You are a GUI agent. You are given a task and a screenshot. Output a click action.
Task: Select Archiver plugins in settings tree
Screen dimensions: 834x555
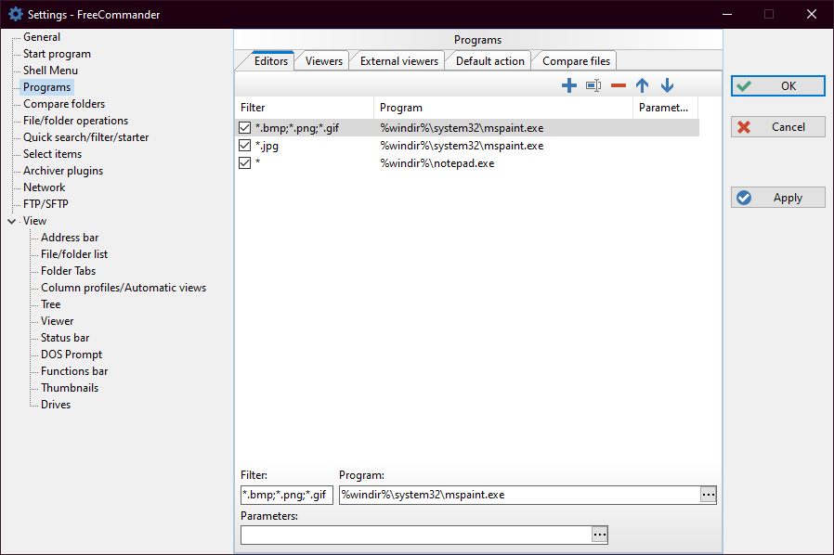click(63, 171)
